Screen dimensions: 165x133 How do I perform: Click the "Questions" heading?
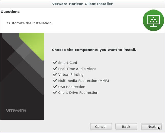pos(10,12)
